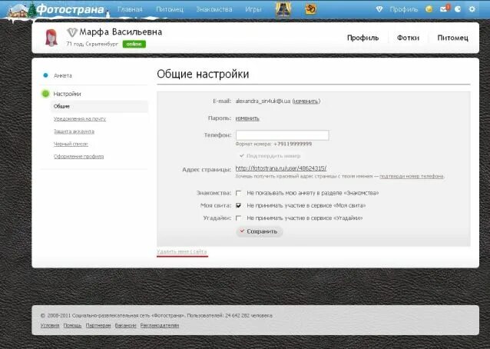The height and width of the screenshot is (349, 490).
Task: Open Знакомства in the top navigation
Action: tap(214, 9)
